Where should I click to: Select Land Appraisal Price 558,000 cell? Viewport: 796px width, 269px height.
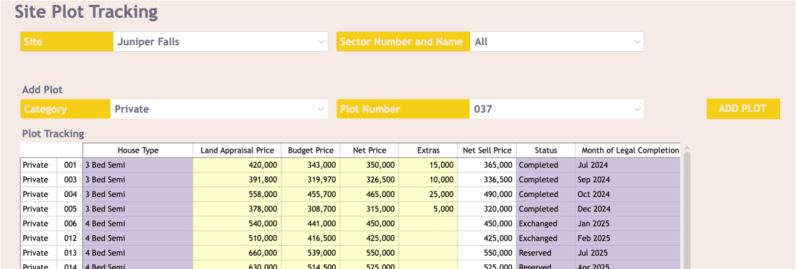(237, 194)
